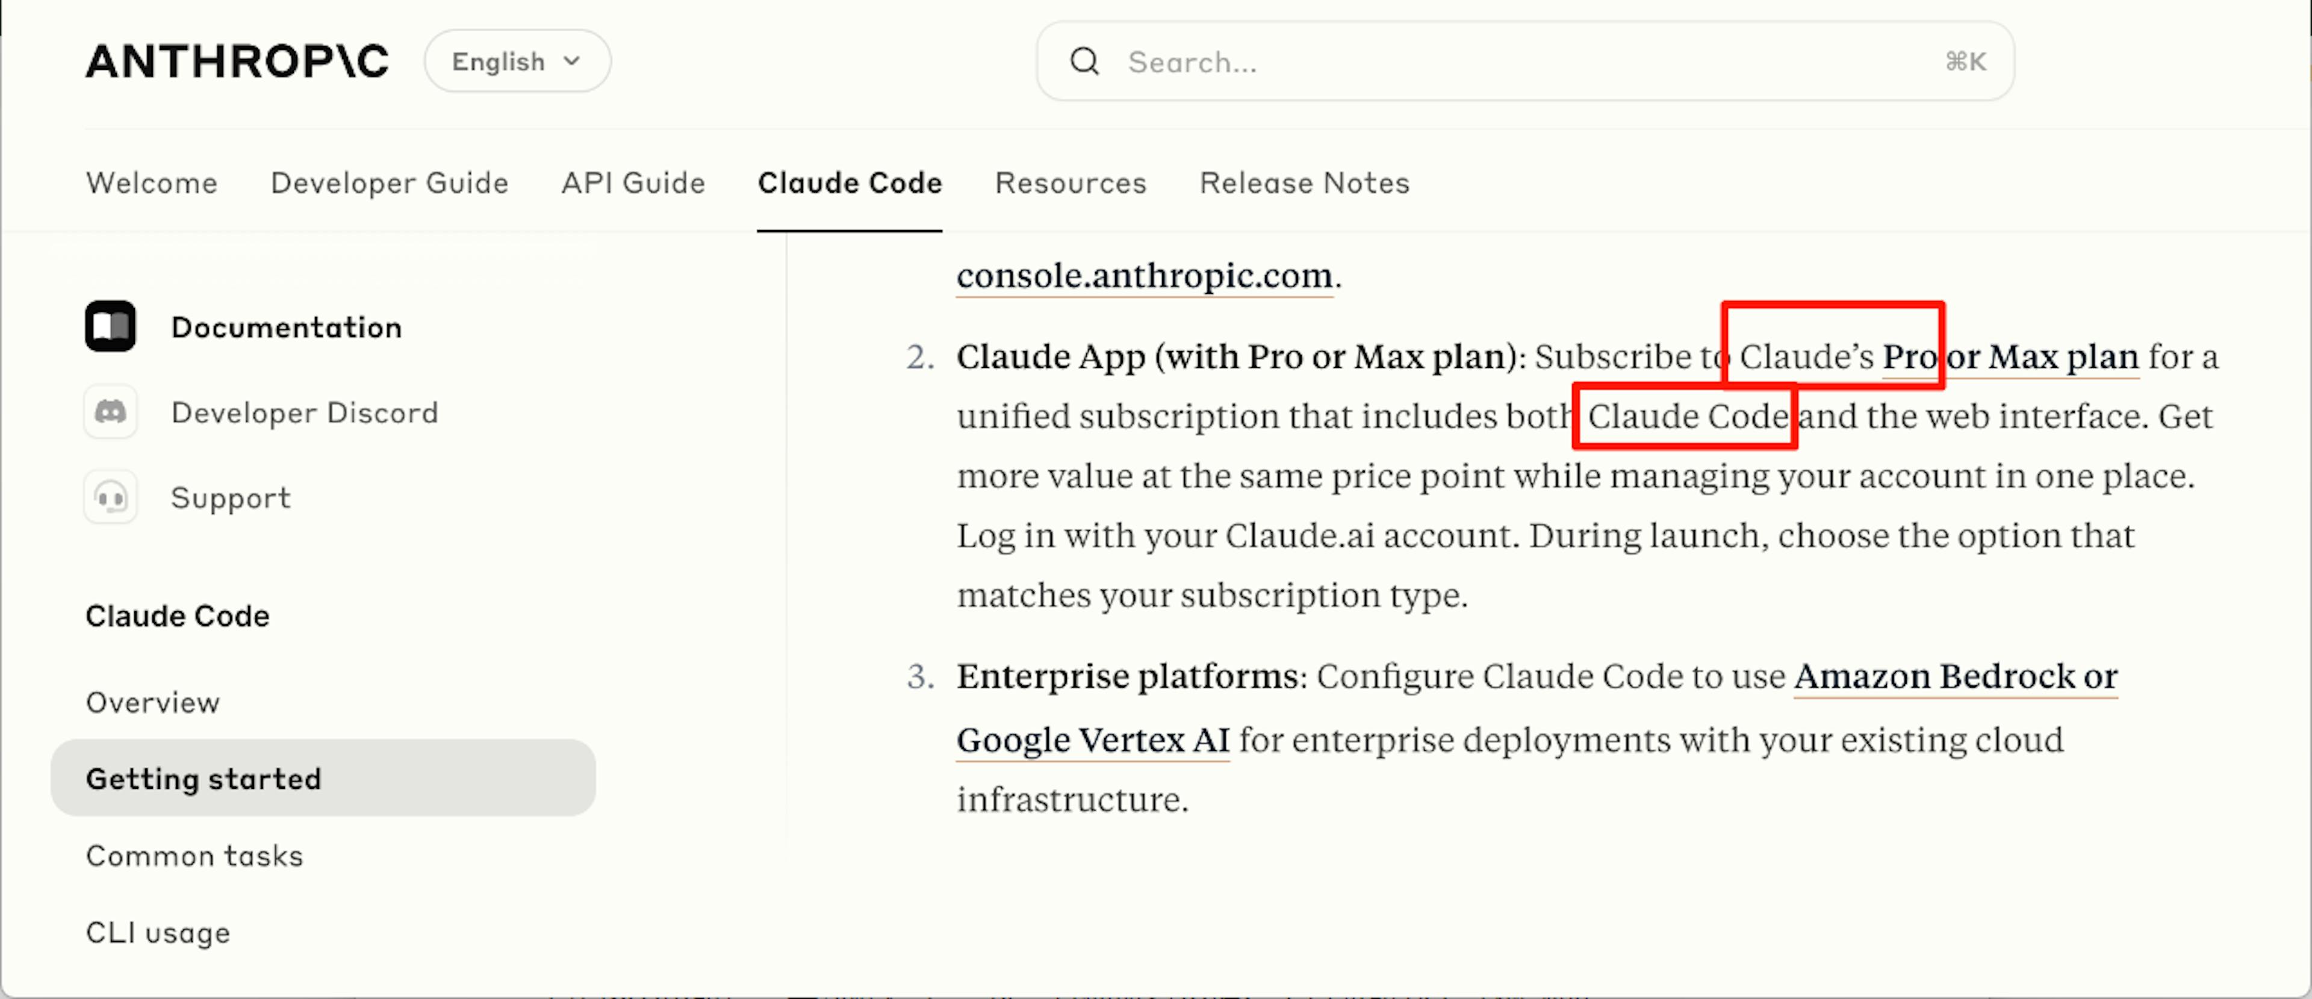Open CLI usage sidebar page
The width and height of the screenshot is (2312, 999).
tap(158, 933)
